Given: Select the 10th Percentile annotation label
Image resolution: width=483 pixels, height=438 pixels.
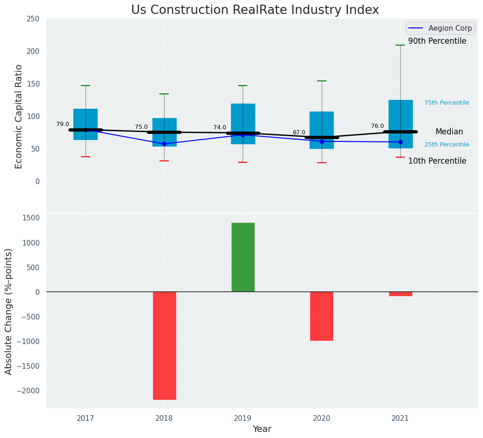Looking at the screenshot, I should tap(437, 161).
